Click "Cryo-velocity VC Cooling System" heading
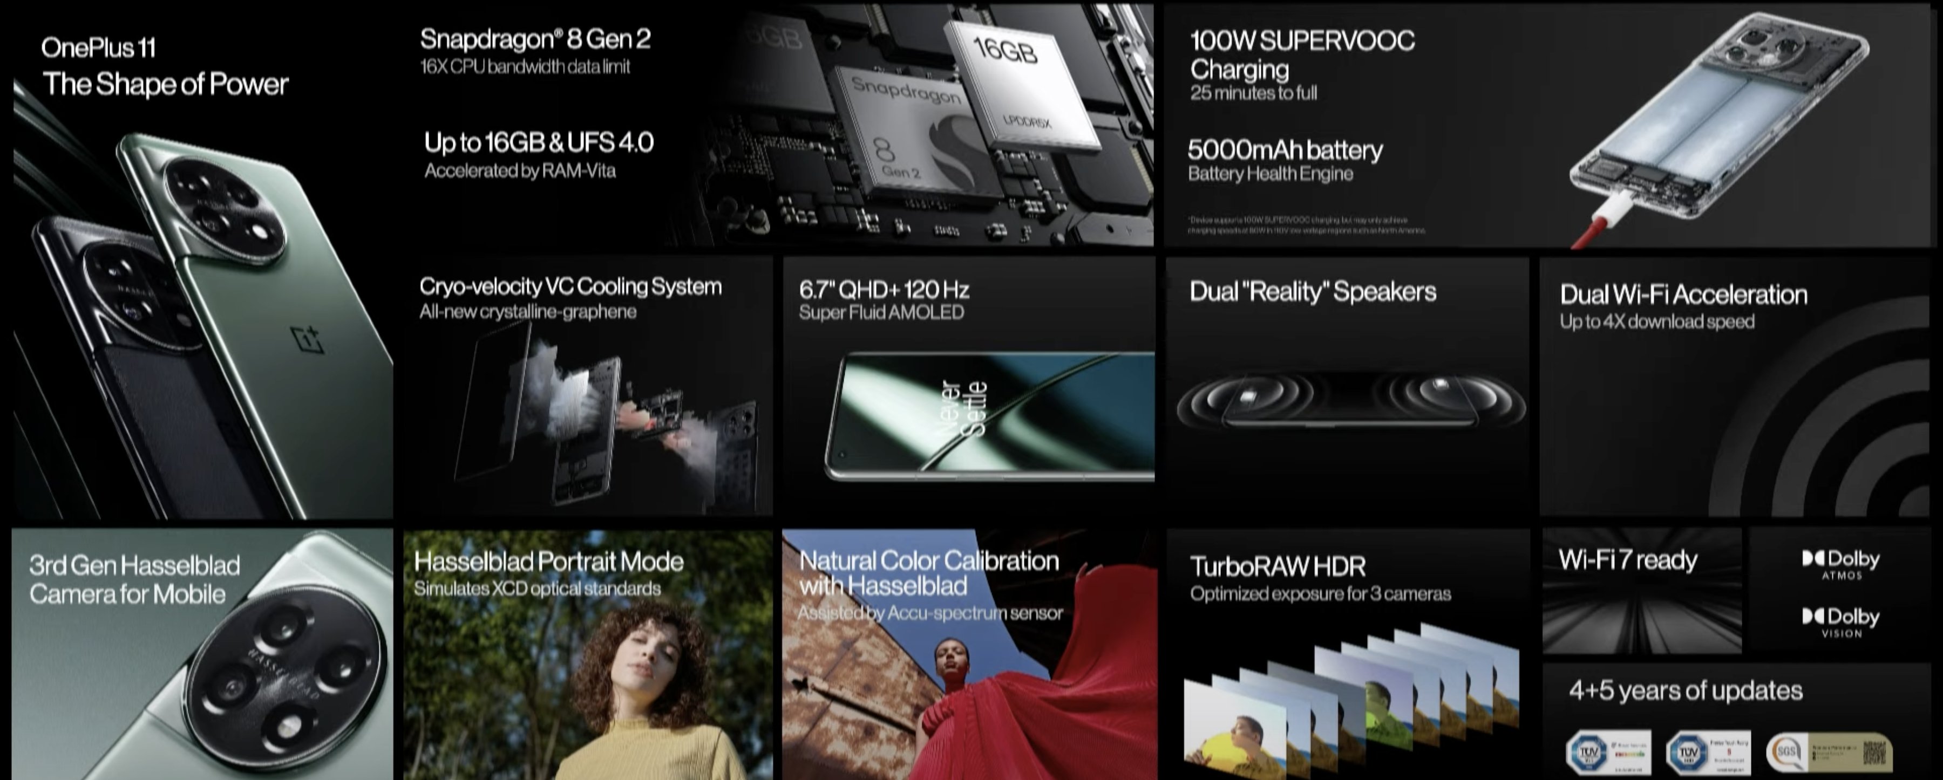This screenshot has width=1943, height=780. [x=570, y=286]
